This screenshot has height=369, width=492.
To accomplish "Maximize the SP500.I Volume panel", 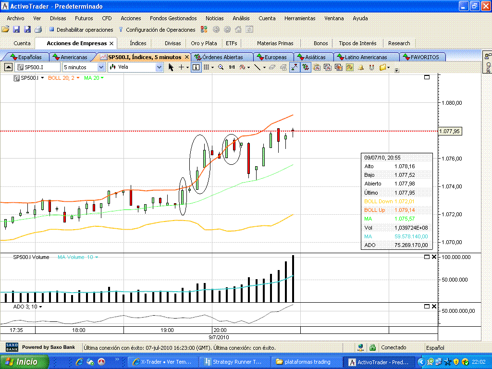I will (427, 257).
